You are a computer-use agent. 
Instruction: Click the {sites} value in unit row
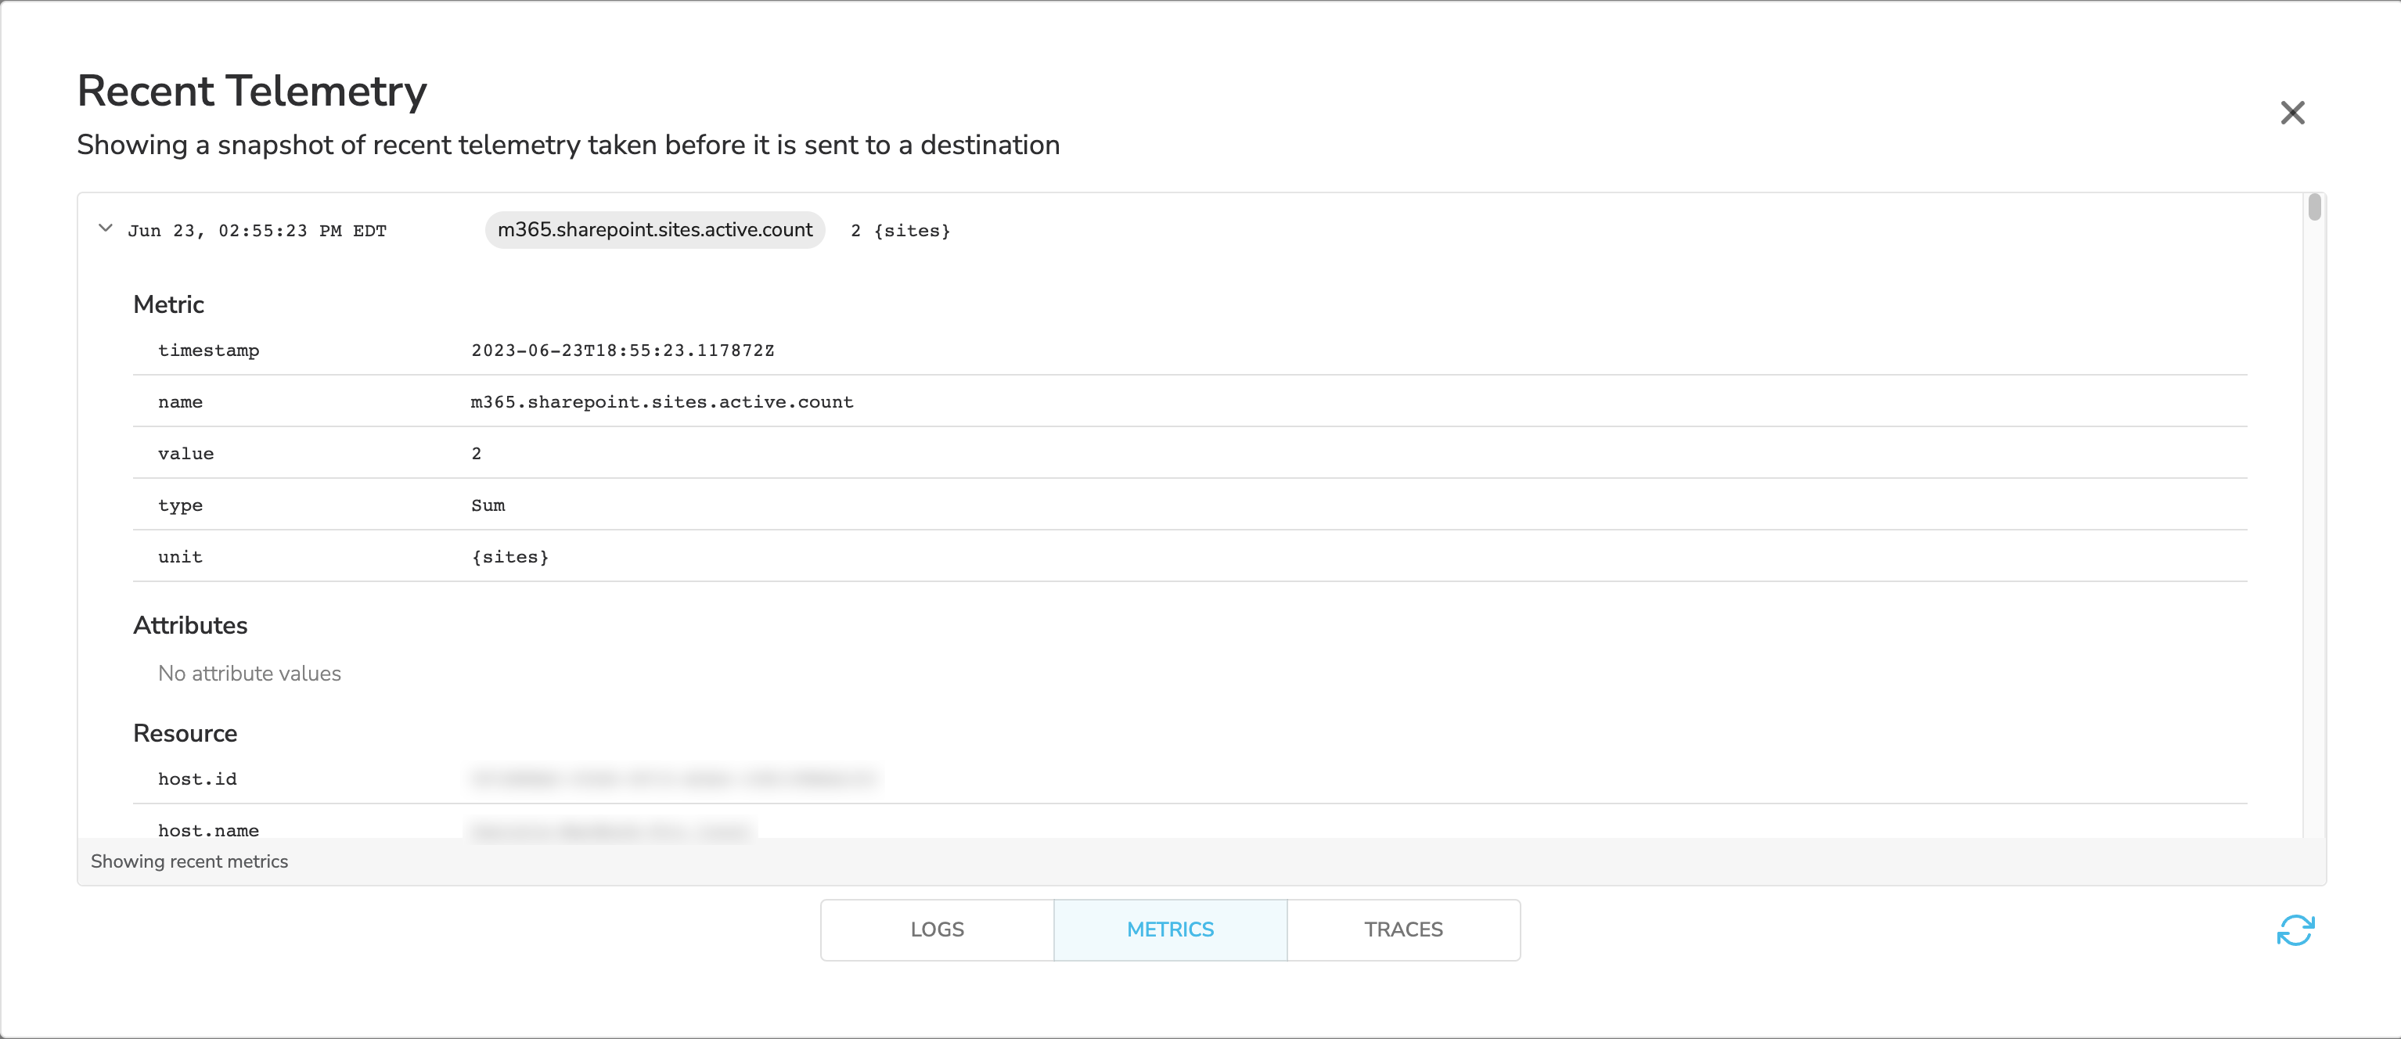coord(509,556)
